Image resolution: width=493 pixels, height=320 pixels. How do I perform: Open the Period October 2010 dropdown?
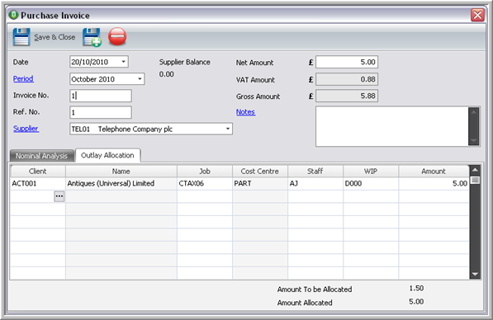tap(140, 79)
